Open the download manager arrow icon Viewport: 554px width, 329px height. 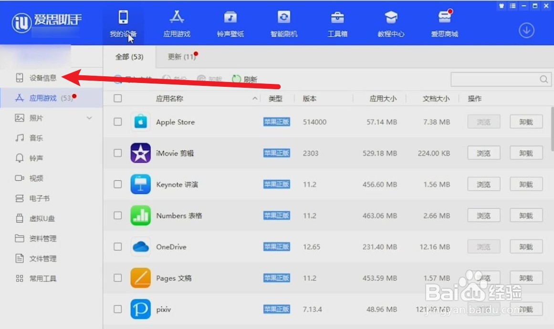tap(526, 31)
